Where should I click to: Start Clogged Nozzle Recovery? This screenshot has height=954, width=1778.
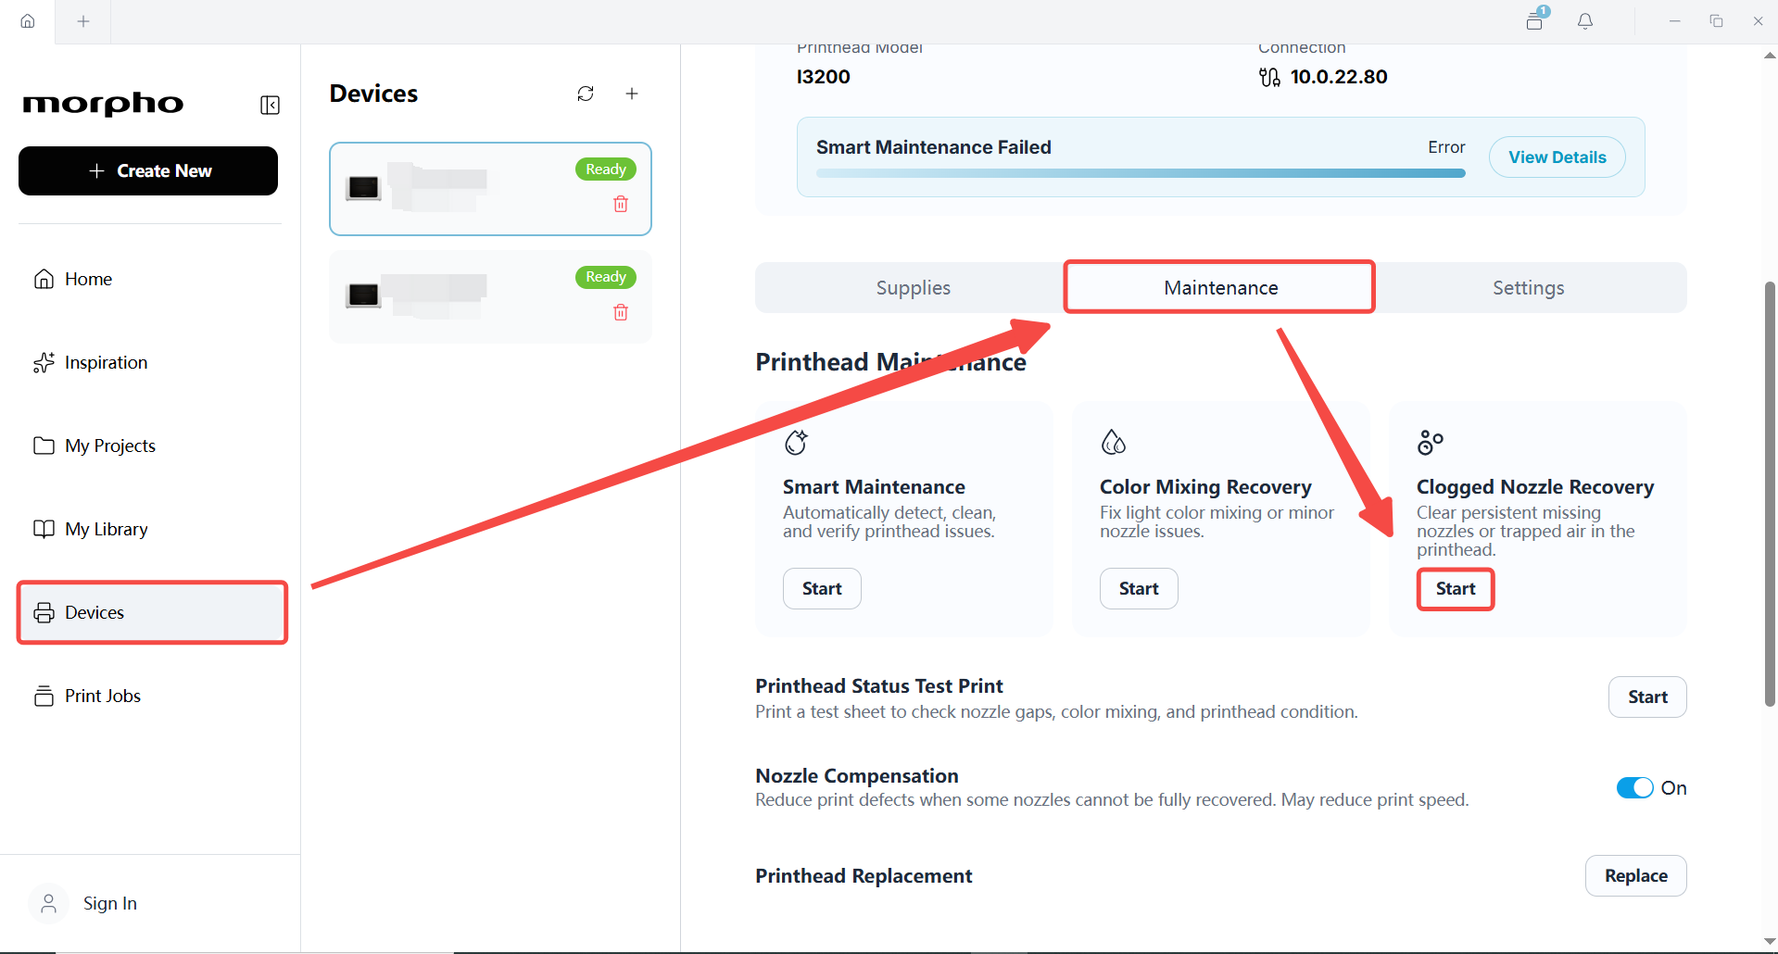pyautogui.click(x=1456, y=589)
